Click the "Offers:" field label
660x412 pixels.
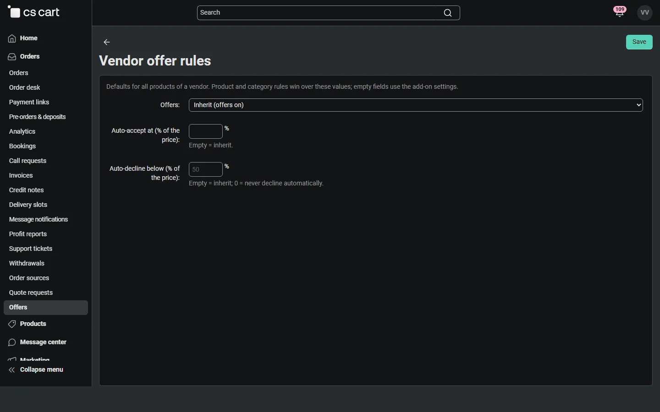[170, 105]
